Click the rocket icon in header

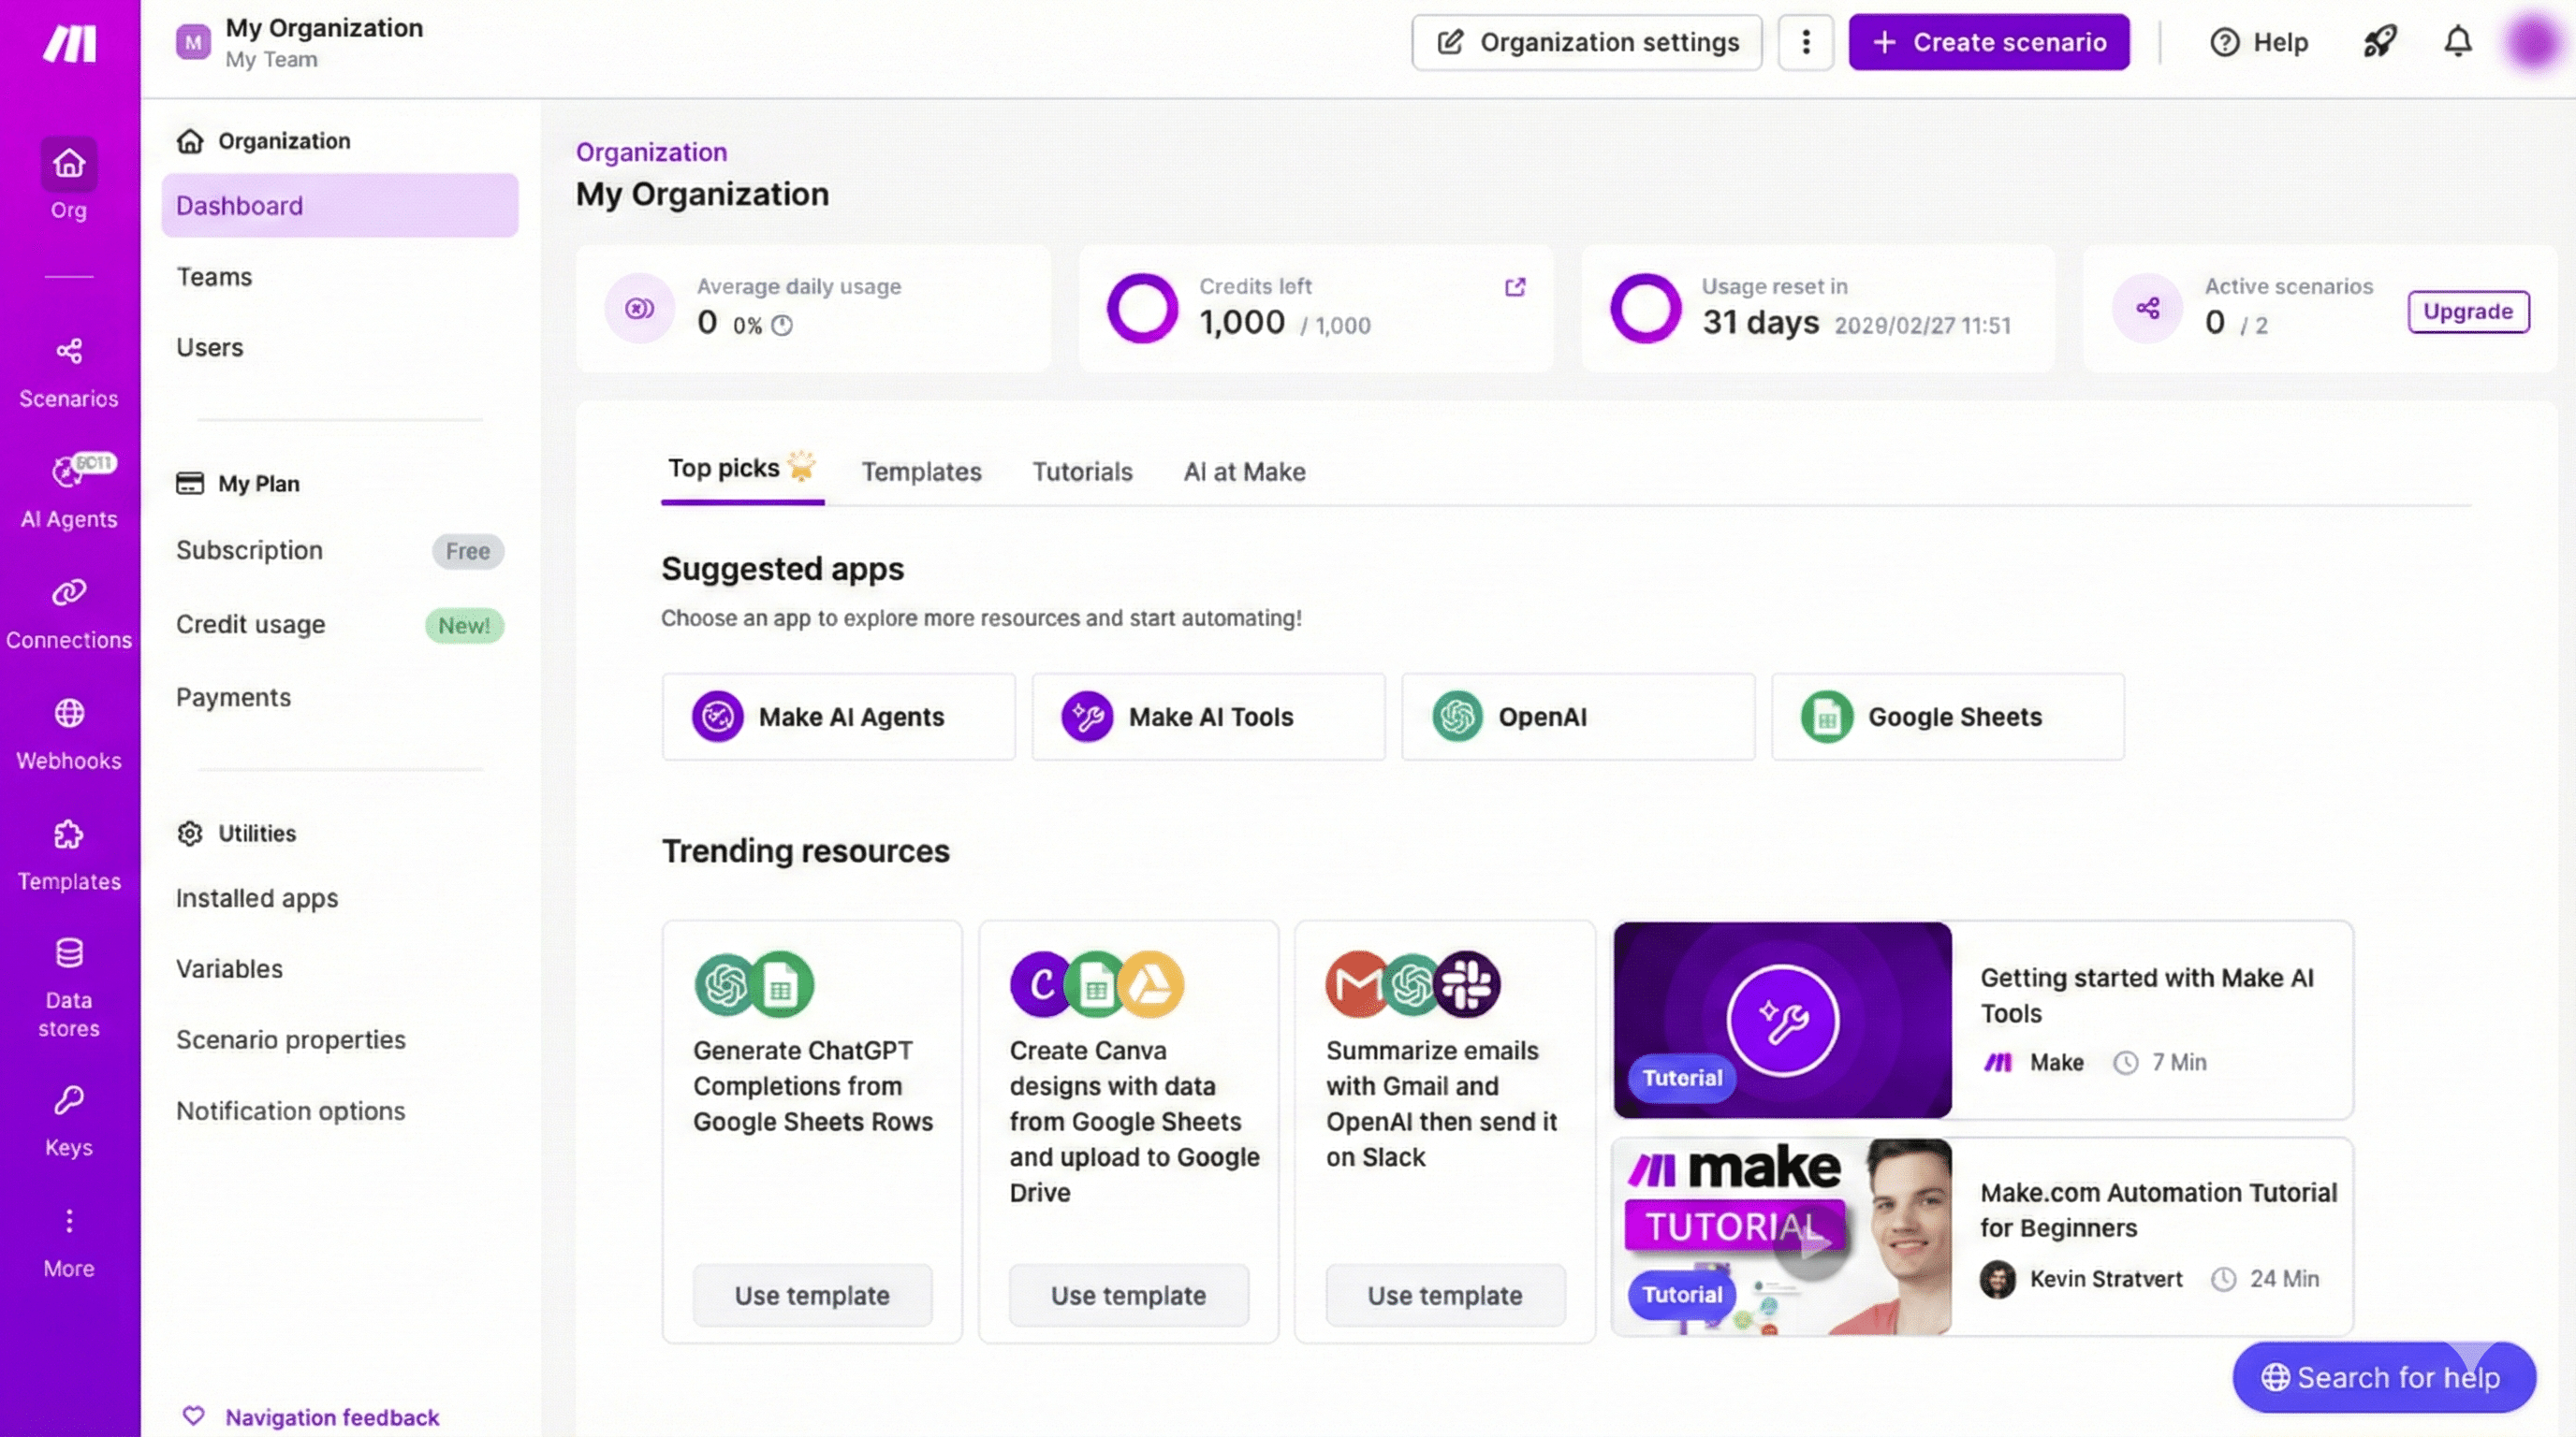[x=2379, y=42]
